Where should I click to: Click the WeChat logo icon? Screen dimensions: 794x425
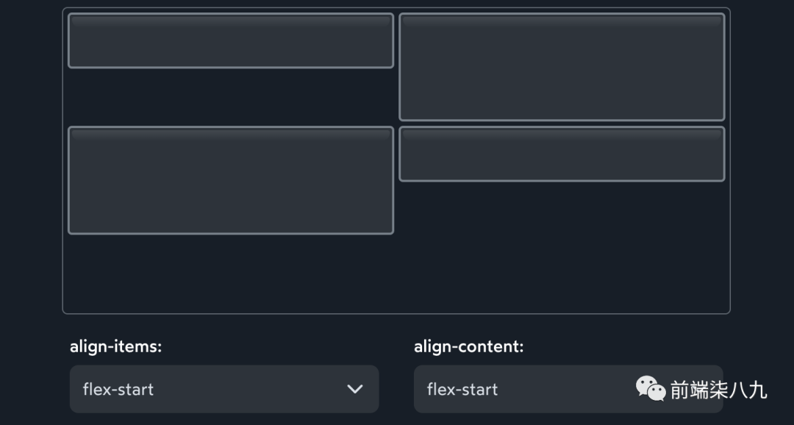(x=651, y=388)
